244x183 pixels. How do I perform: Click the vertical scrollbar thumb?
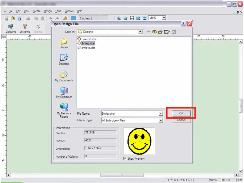pos(241,106)
